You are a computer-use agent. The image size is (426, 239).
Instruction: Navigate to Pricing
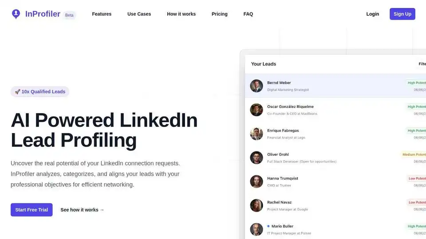pos(220,14)
